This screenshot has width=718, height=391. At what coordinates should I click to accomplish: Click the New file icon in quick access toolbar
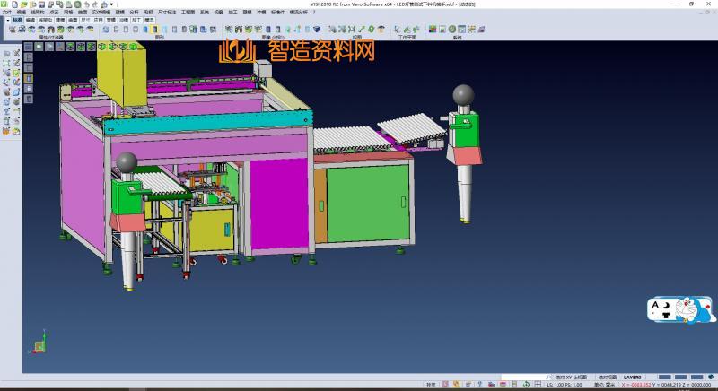coord(13,4)
